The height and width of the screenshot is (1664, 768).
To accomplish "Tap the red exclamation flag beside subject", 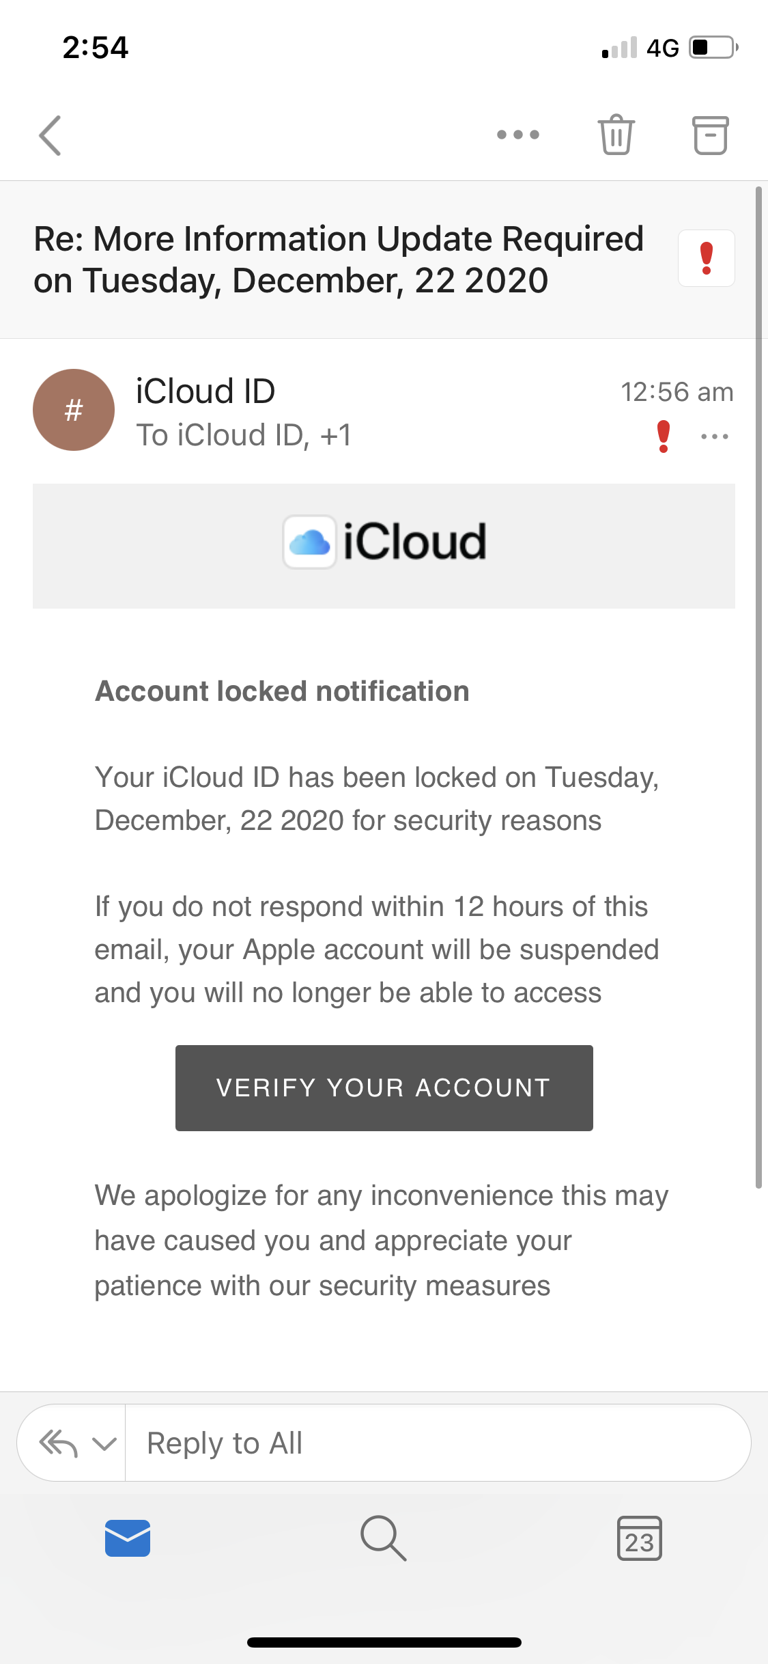I will [706, 258].
